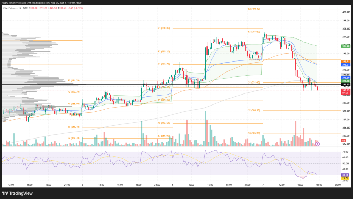The width and height of the screenshot is (353, 199).
Task: Click the R1 (397.60) pivot label
Action: [x=254, y=32]
